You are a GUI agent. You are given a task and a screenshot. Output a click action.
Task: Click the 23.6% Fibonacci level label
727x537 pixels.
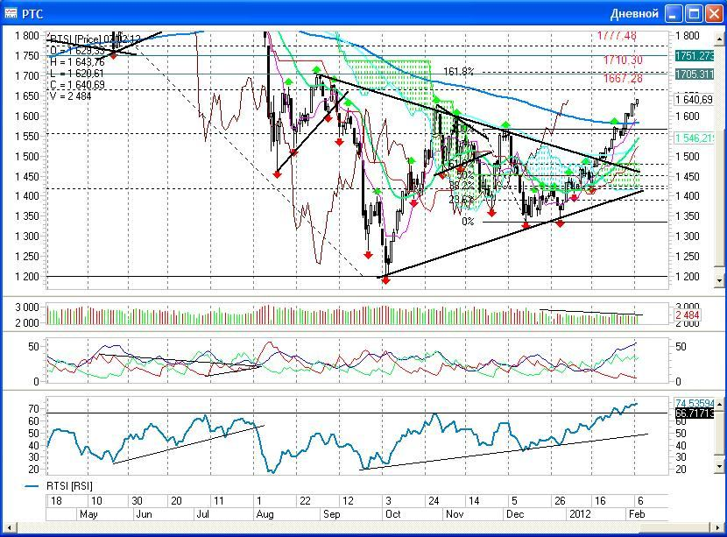tap(461, 200)
